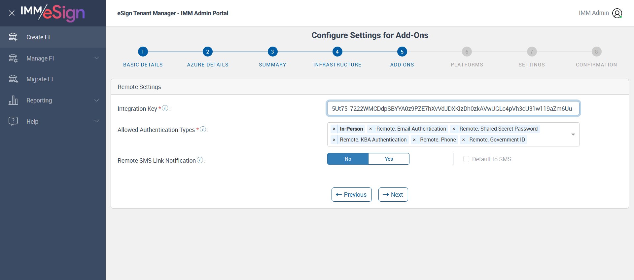
Task: Select No for Remote SMS Link Notification
Action: (348, 159)
